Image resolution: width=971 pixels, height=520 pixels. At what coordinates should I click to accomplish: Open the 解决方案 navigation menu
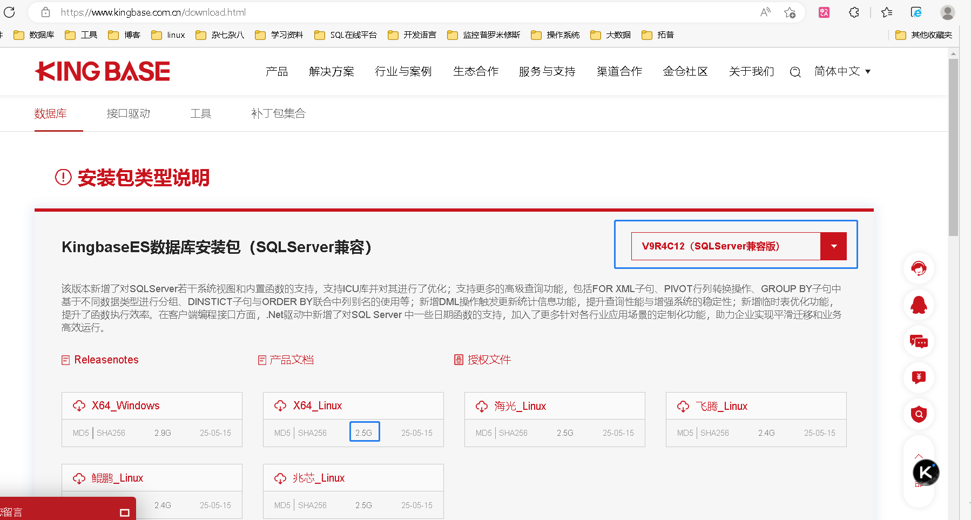tap(332, 71)
